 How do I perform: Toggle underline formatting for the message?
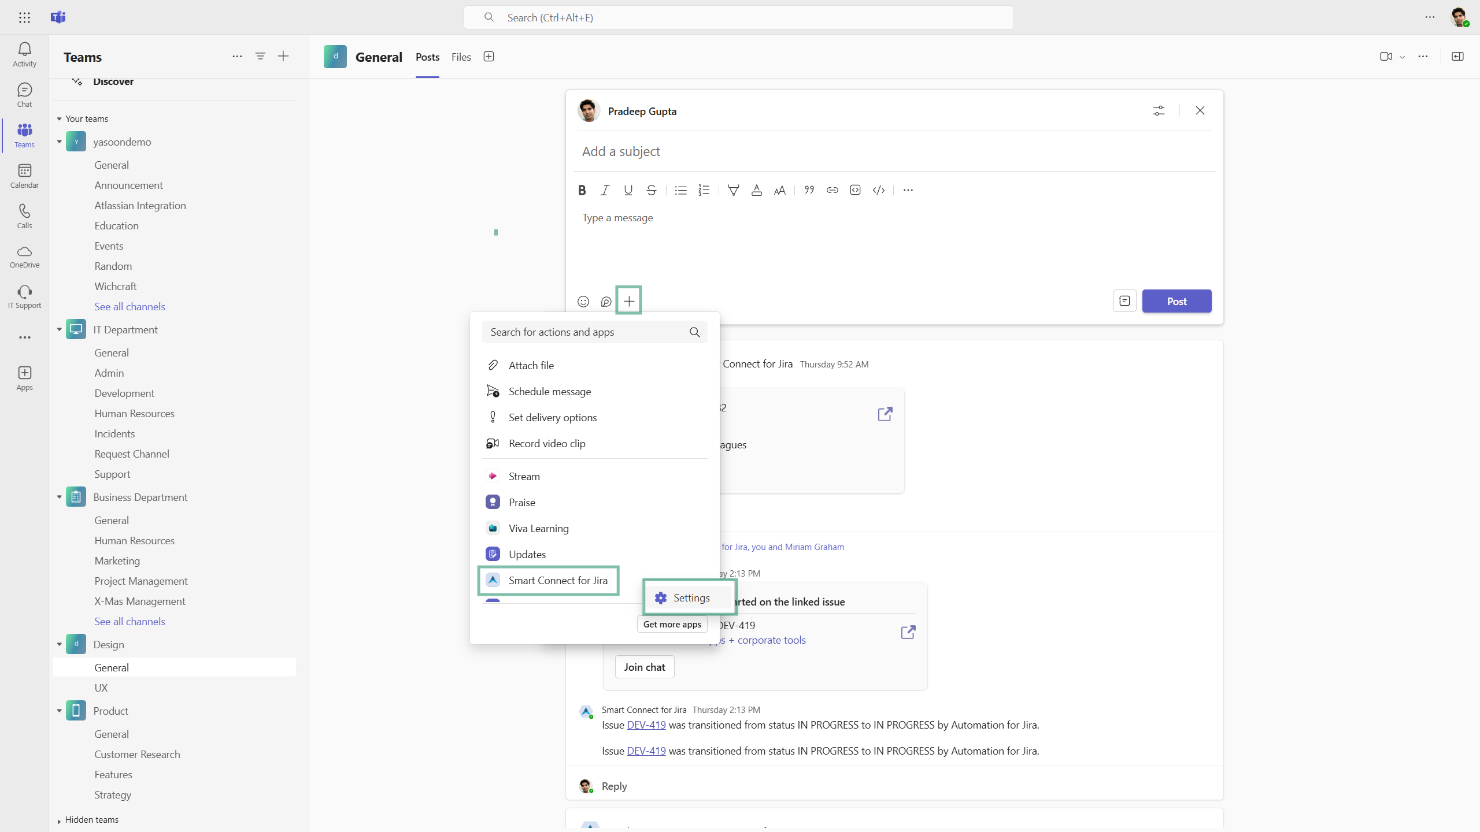[628, 190]
